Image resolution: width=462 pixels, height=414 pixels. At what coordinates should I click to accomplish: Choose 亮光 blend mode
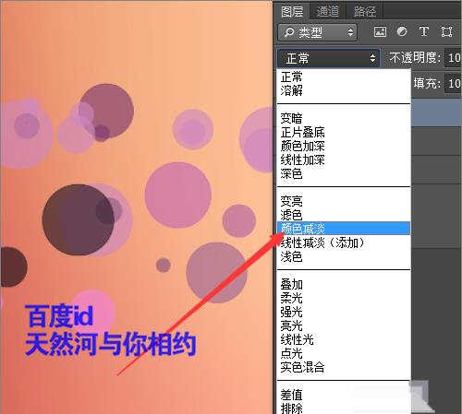(x=344, y=325)
